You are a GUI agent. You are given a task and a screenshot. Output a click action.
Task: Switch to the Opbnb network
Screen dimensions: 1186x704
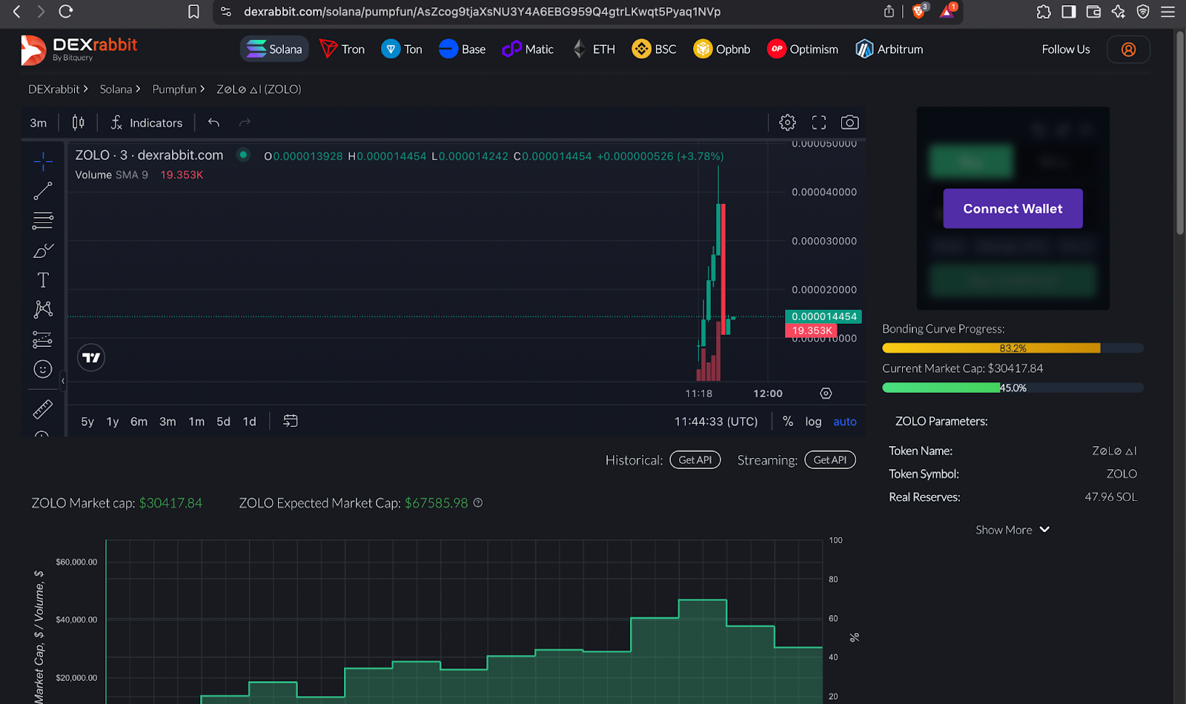pos(722,49)
